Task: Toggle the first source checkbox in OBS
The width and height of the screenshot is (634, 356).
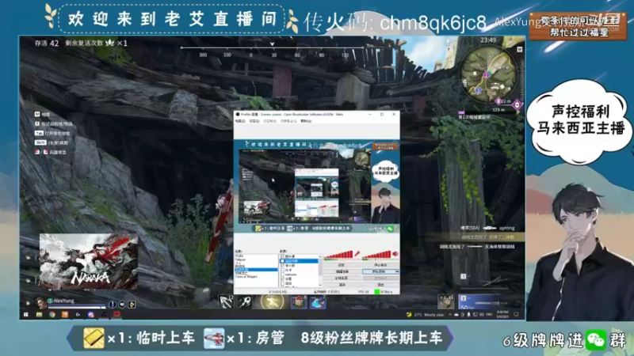Action: (x=282, y=256)
